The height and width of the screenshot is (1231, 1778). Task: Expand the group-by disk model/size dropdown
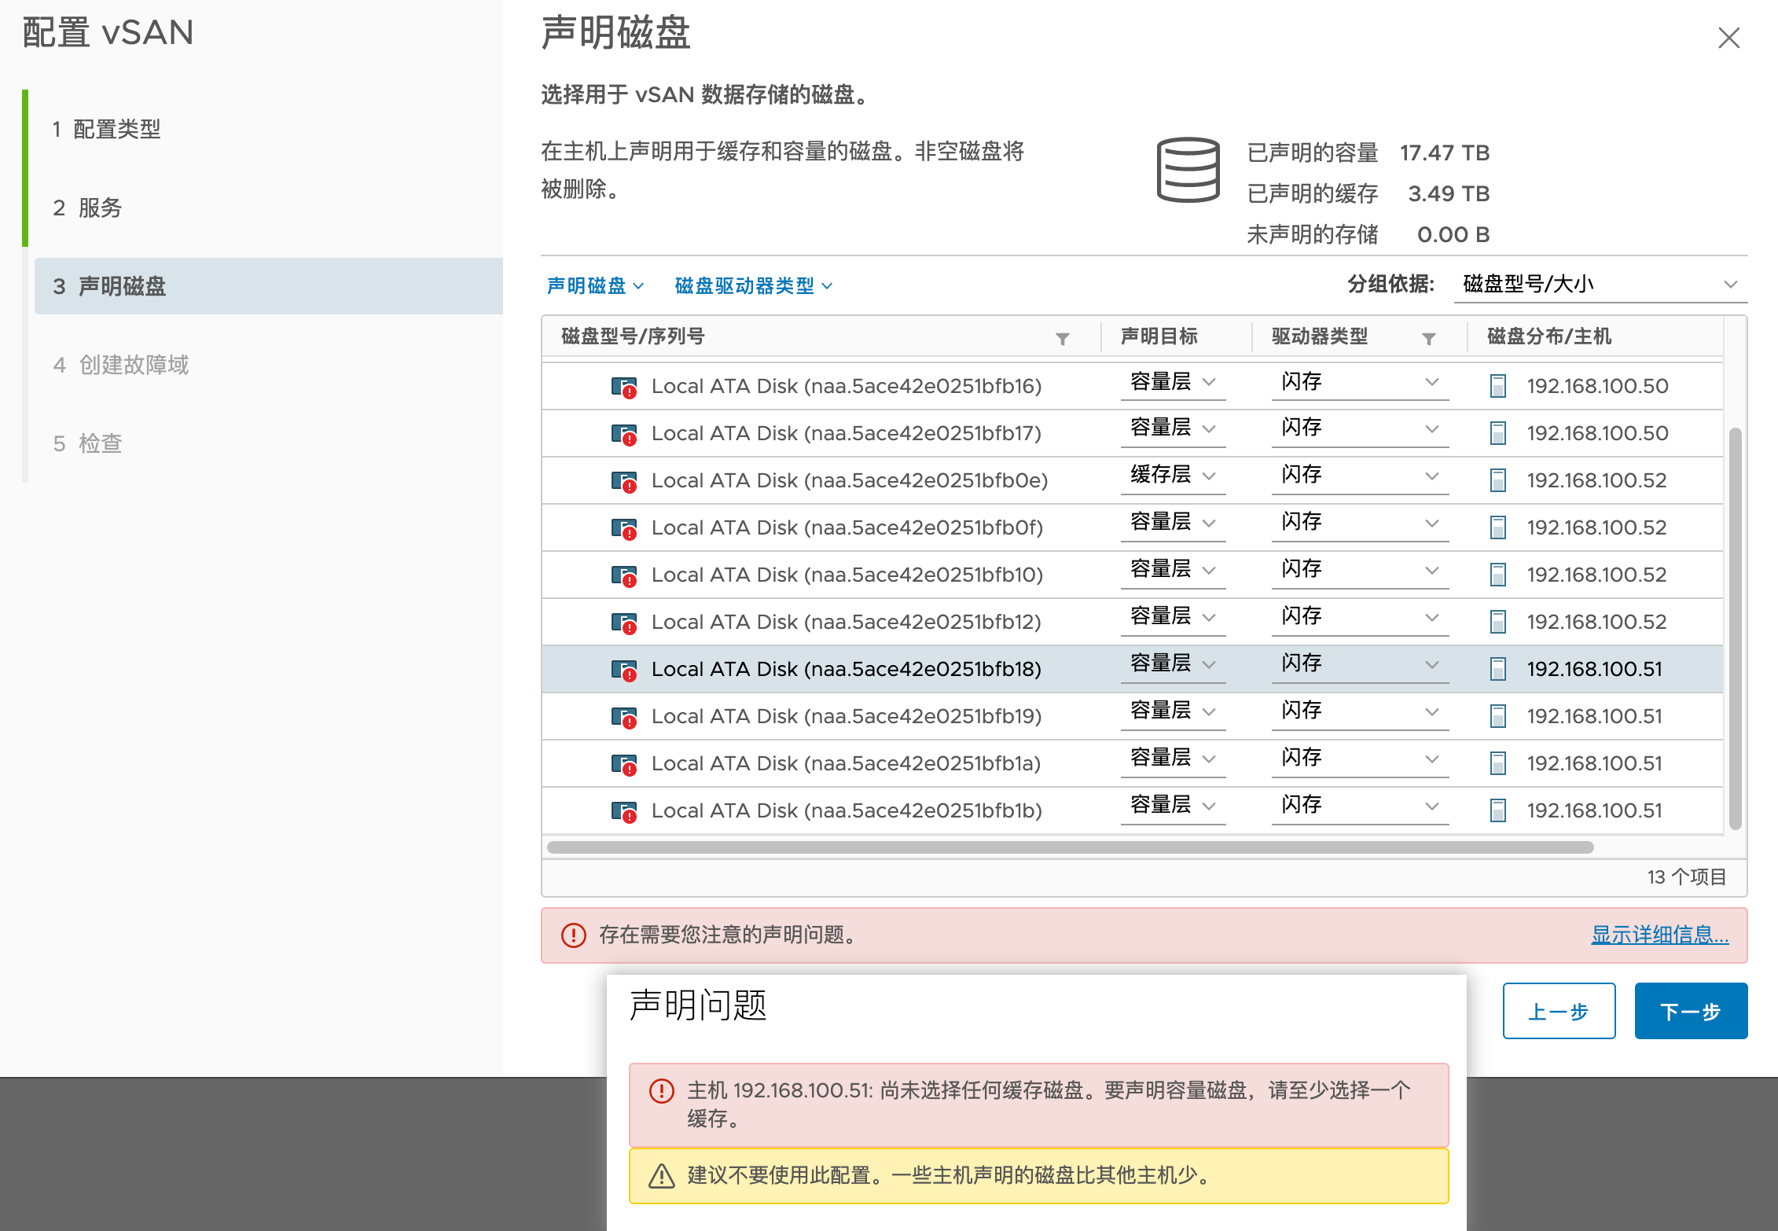[1600, 284]
